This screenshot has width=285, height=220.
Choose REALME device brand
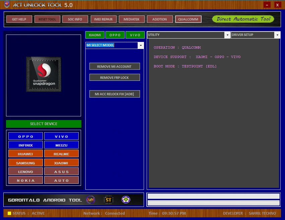click(61, 154)
